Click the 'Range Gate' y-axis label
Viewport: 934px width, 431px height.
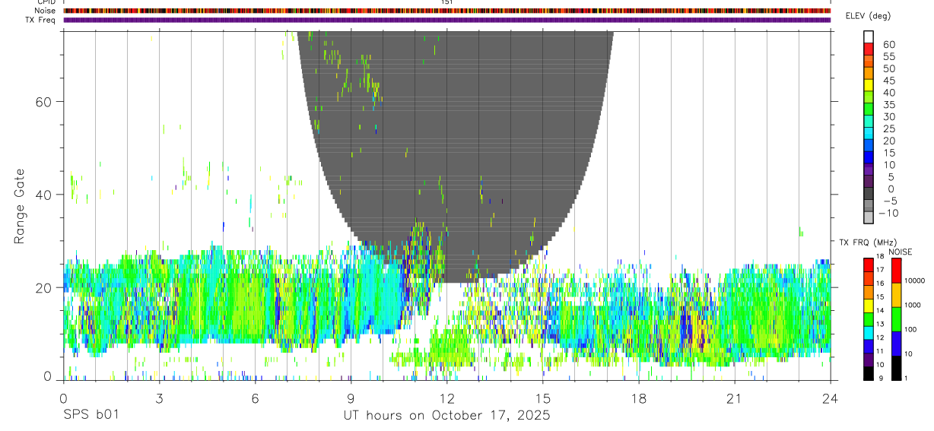coord(19,206)
